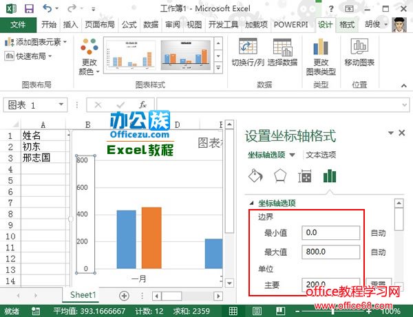This screenshot has height=317, width=413.
Task: Click 自动 button next to 最小值
Action: pyautogui.click(x=378, y=233)
